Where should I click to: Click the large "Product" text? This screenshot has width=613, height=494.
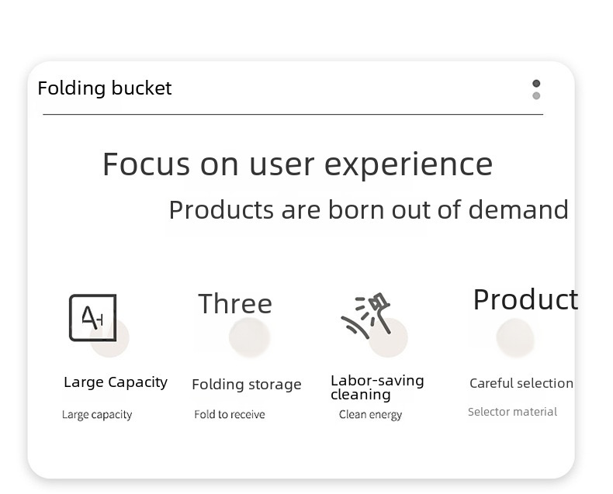coord(525,299)
